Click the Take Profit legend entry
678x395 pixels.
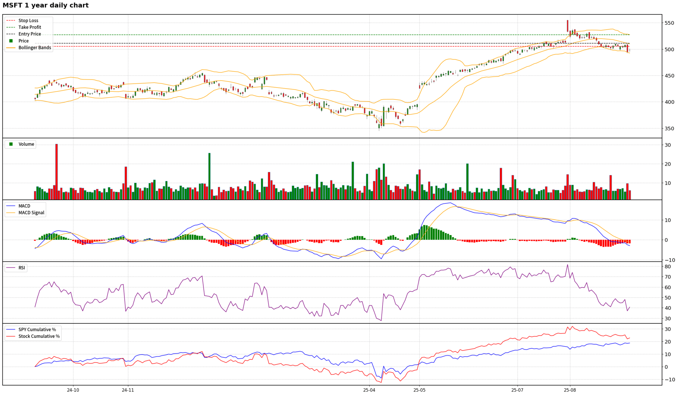click(30, 27)
